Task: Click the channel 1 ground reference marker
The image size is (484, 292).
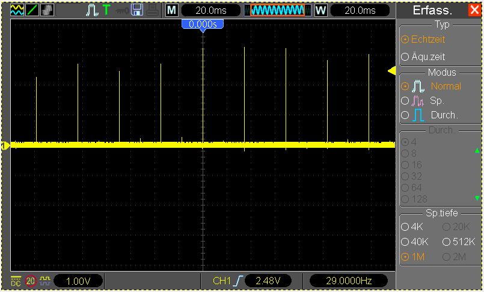Action: (5, 145)
